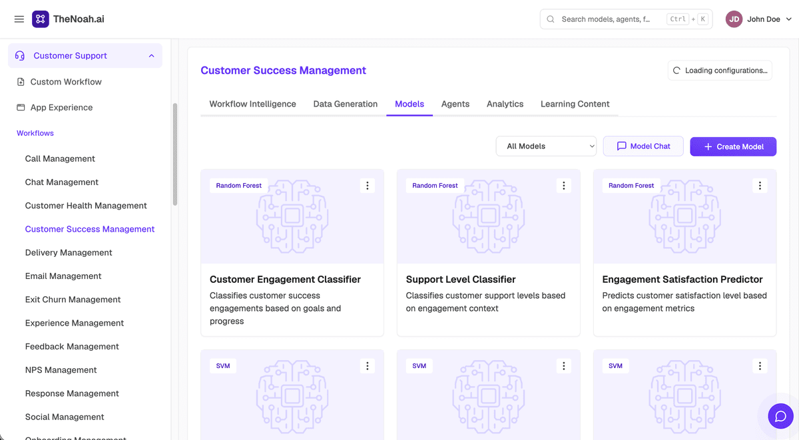
Task: Click the Model Chat button
Action: (643, 146)
